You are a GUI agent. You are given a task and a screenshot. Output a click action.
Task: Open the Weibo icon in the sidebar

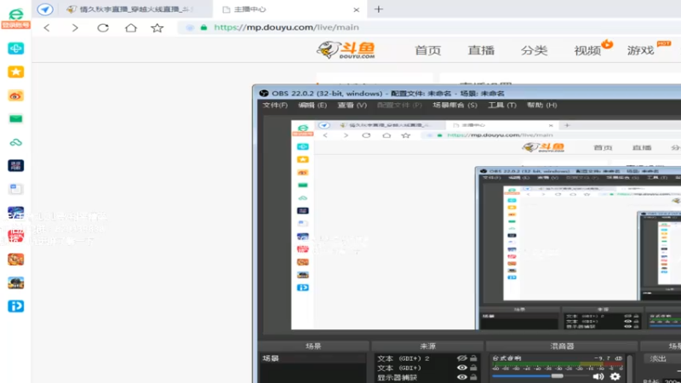(x=15, y=95)
